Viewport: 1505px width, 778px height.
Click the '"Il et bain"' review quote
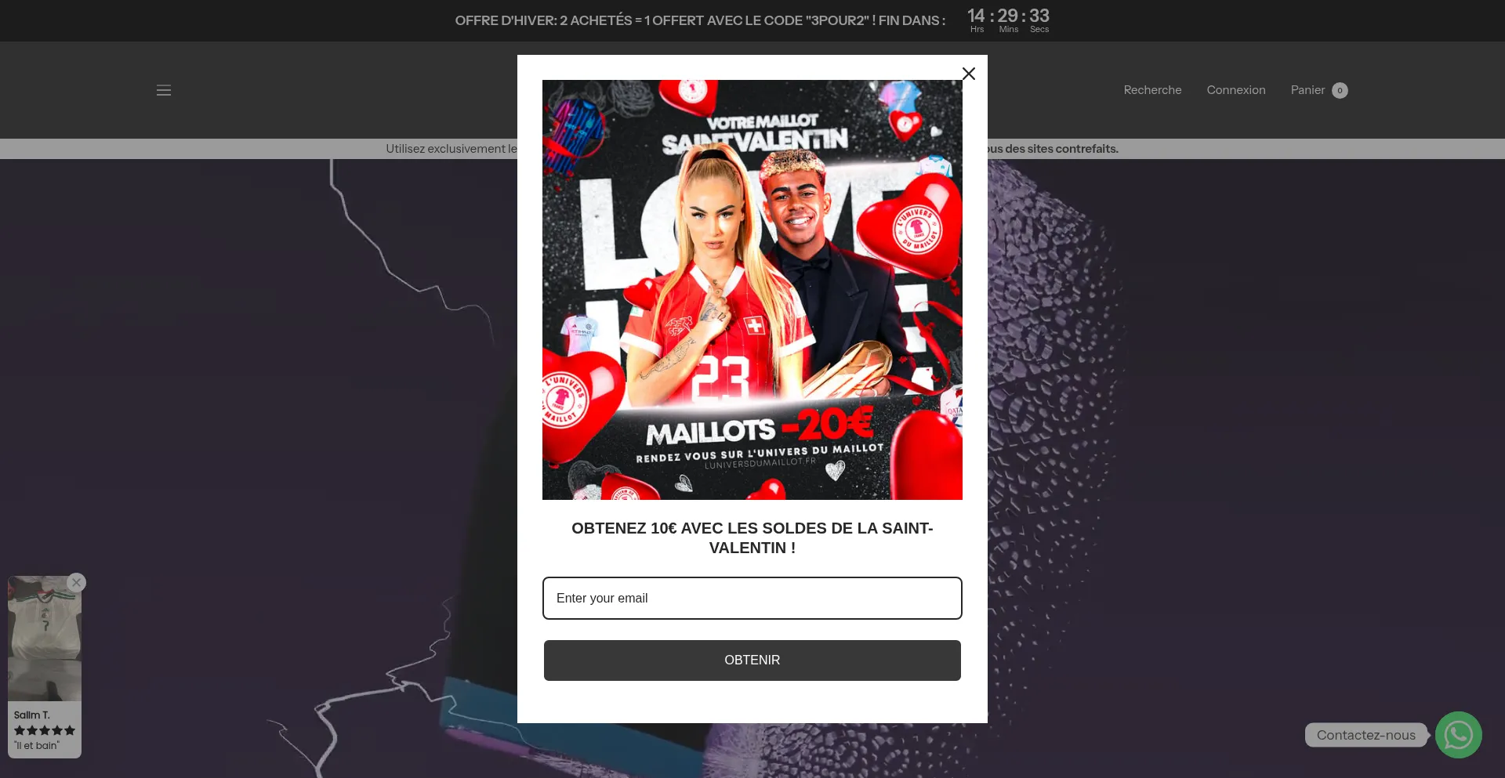point(36,746)
